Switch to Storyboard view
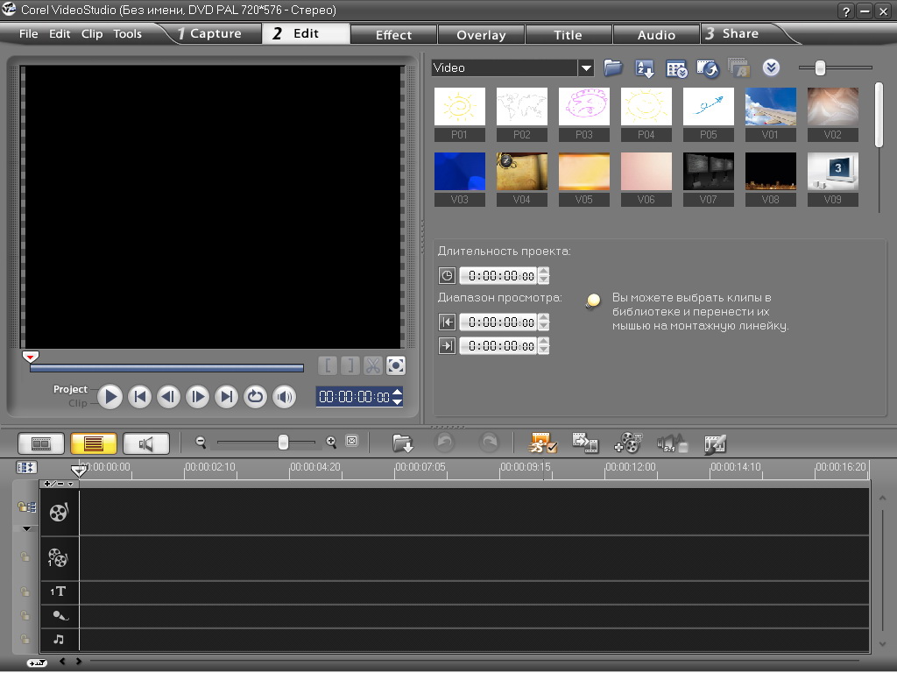The width and height of the screenshot is (897, 673). click(x=41, y=443)
